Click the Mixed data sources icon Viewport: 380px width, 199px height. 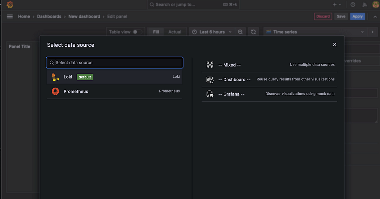[x=210, y=65]
